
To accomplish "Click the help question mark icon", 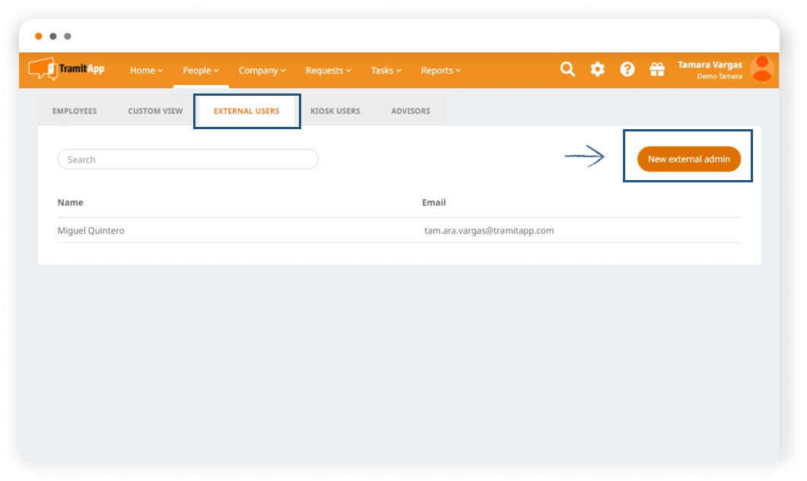I will [x=627, y=69].
